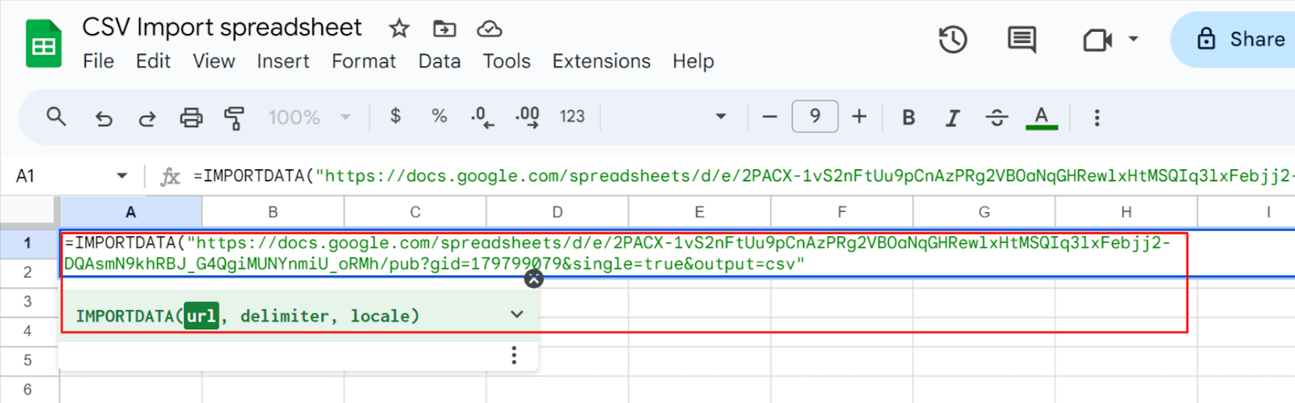Select column G header
This screenshot has height=403, width=1295.
coord(984,213)
